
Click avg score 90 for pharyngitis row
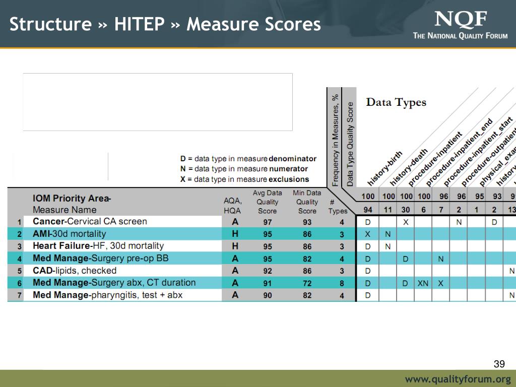click(x=267, y=295)
